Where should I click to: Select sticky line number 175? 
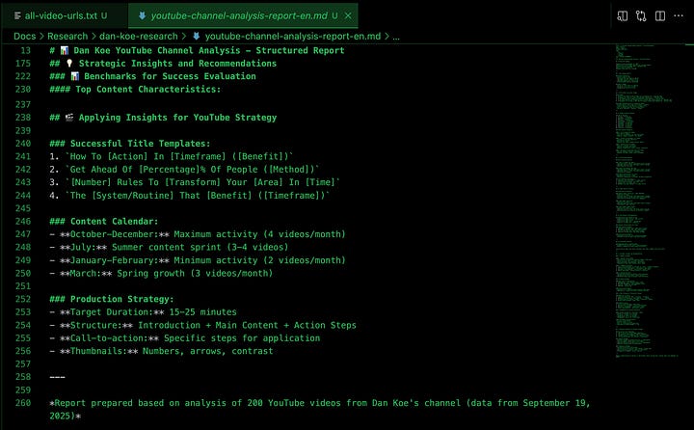[23, 64]
